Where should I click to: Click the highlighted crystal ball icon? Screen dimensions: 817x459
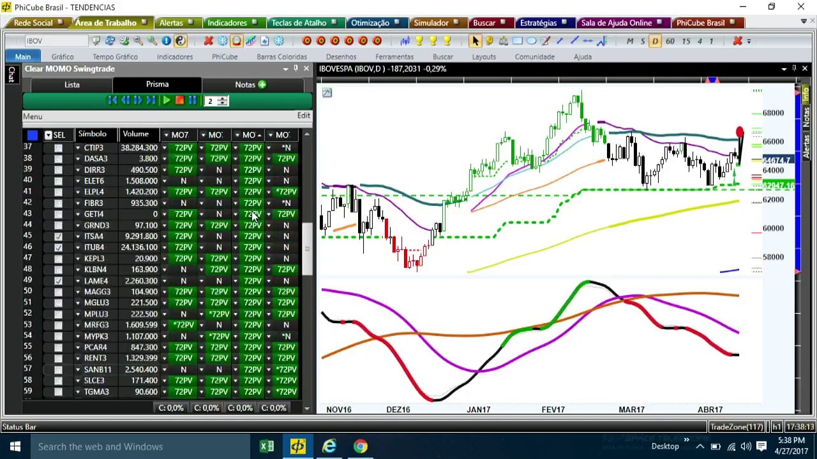[236, 41]
